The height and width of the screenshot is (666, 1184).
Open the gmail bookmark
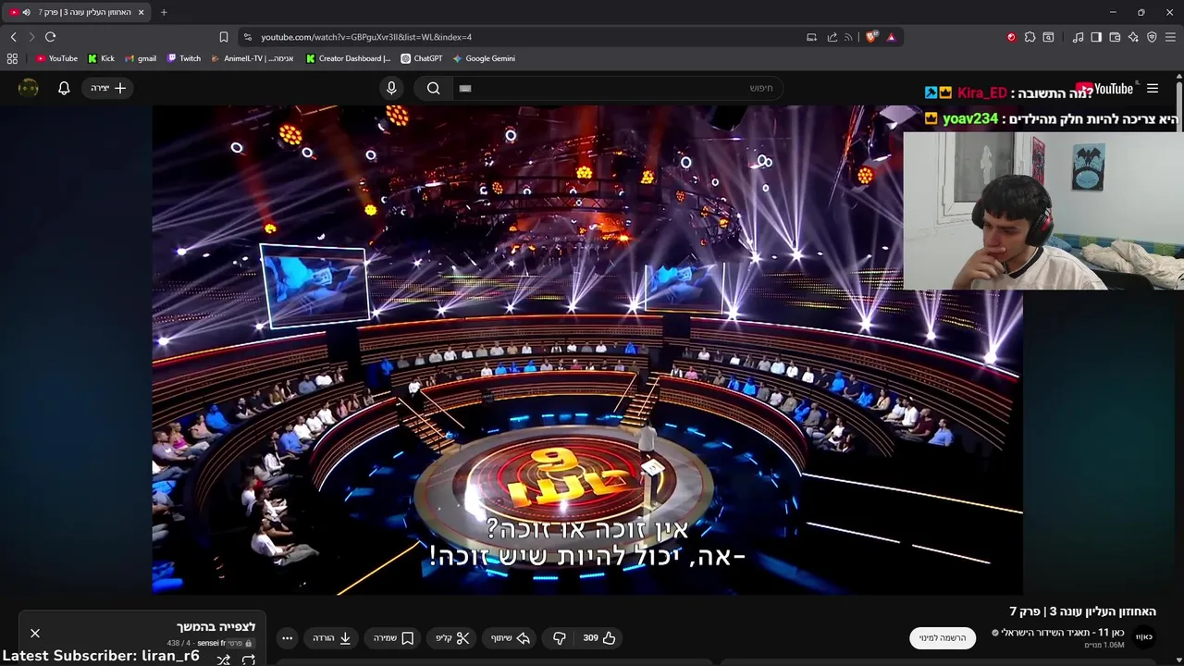click(x=141, y=58)
